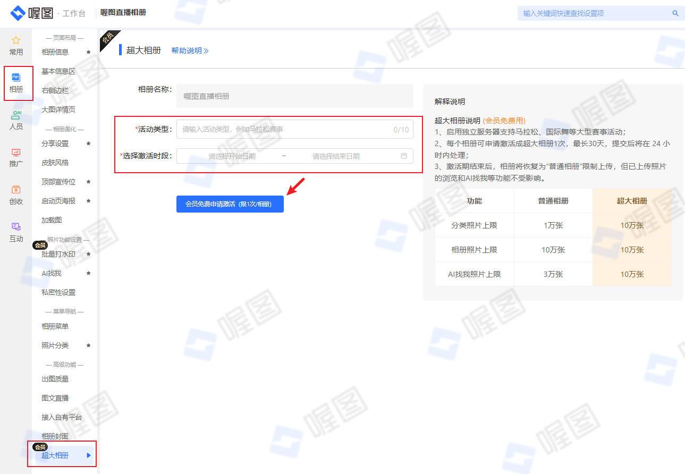The image size is (685, 474).
Task: Click the 功能 table column header
Action: [x=475, y=201]
